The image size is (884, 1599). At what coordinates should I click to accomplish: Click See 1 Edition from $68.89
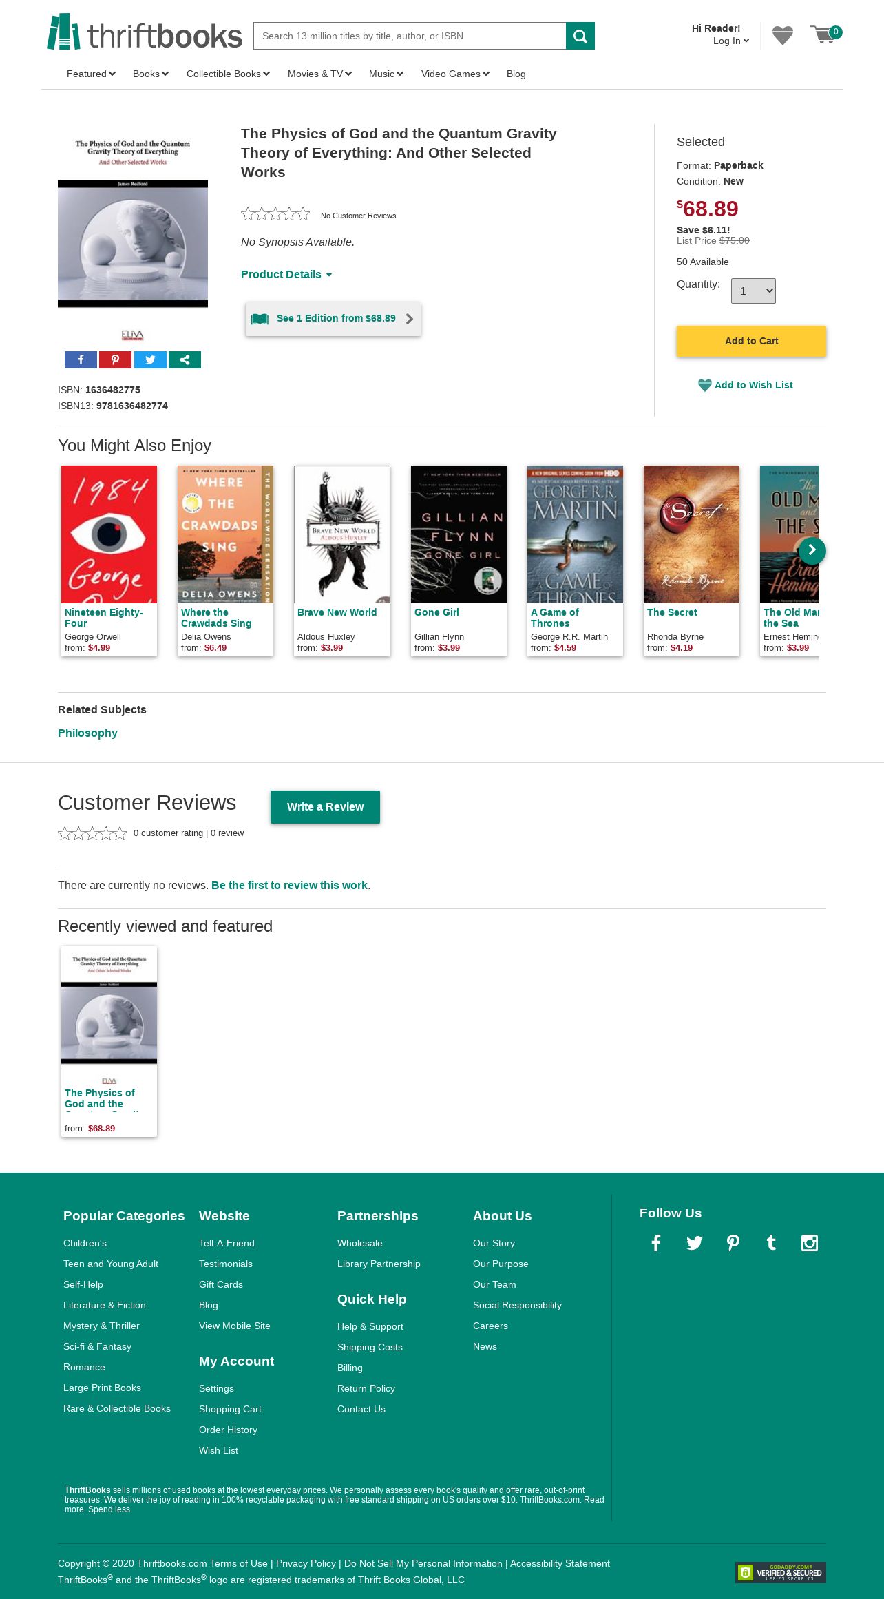[x=333, y=319]
